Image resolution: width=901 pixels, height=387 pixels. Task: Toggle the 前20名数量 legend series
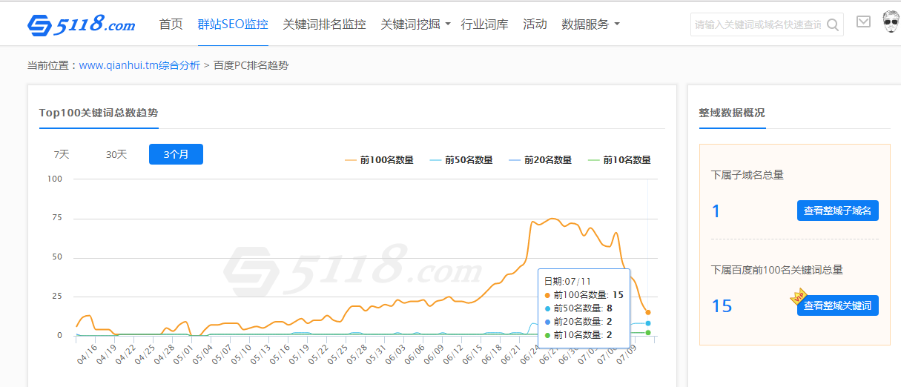pyautogui.click(x=540, y=159)
